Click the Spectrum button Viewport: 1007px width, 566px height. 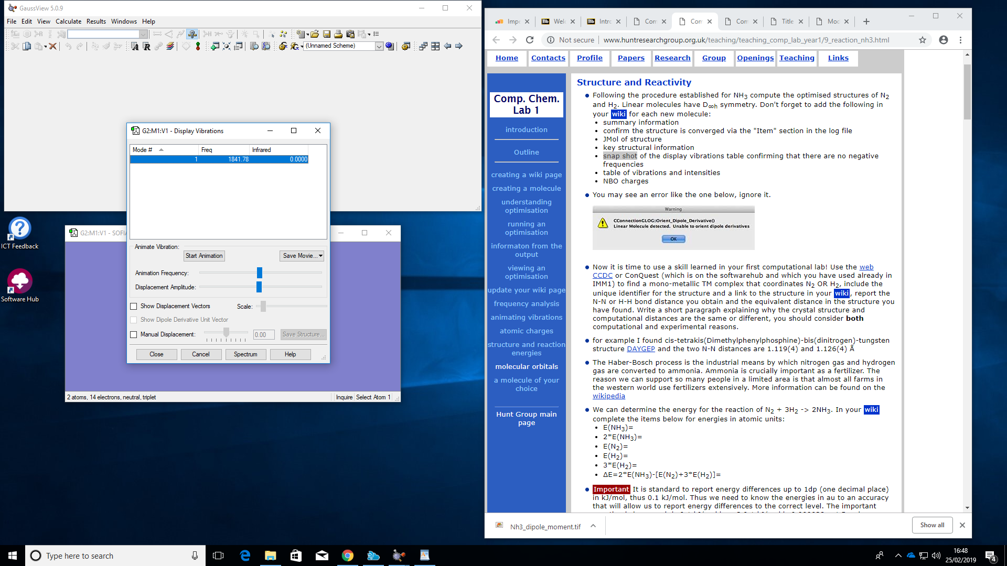click(245, 354)
